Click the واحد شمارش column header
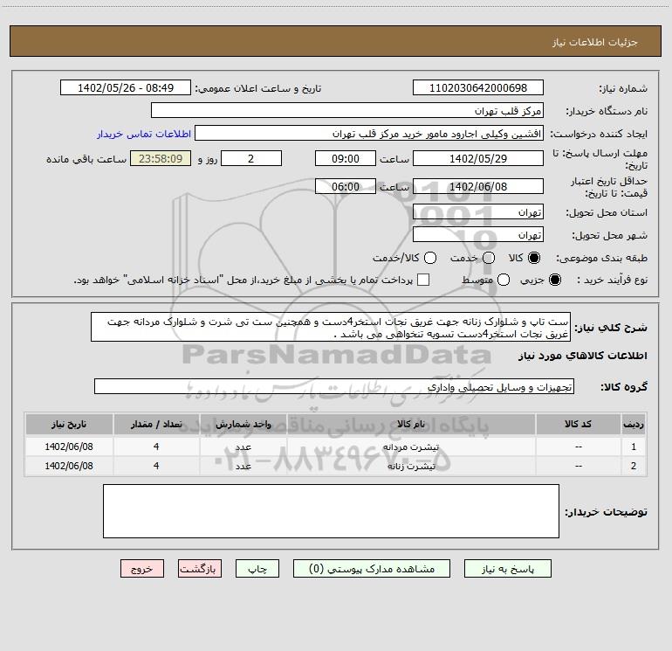 point(243,424)
